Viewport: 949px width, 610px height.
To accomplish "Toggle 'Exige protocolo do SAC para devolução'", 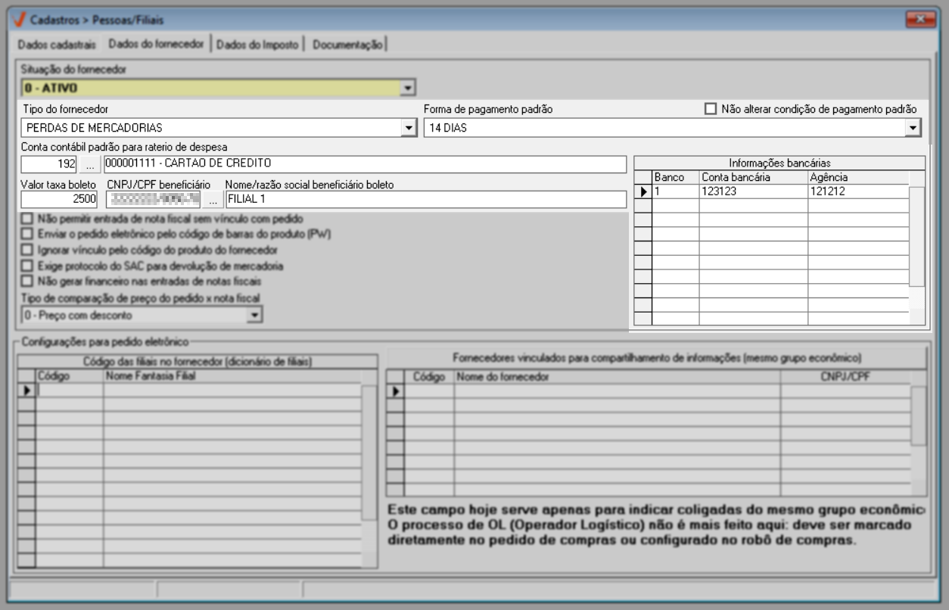I will (28, 266).
